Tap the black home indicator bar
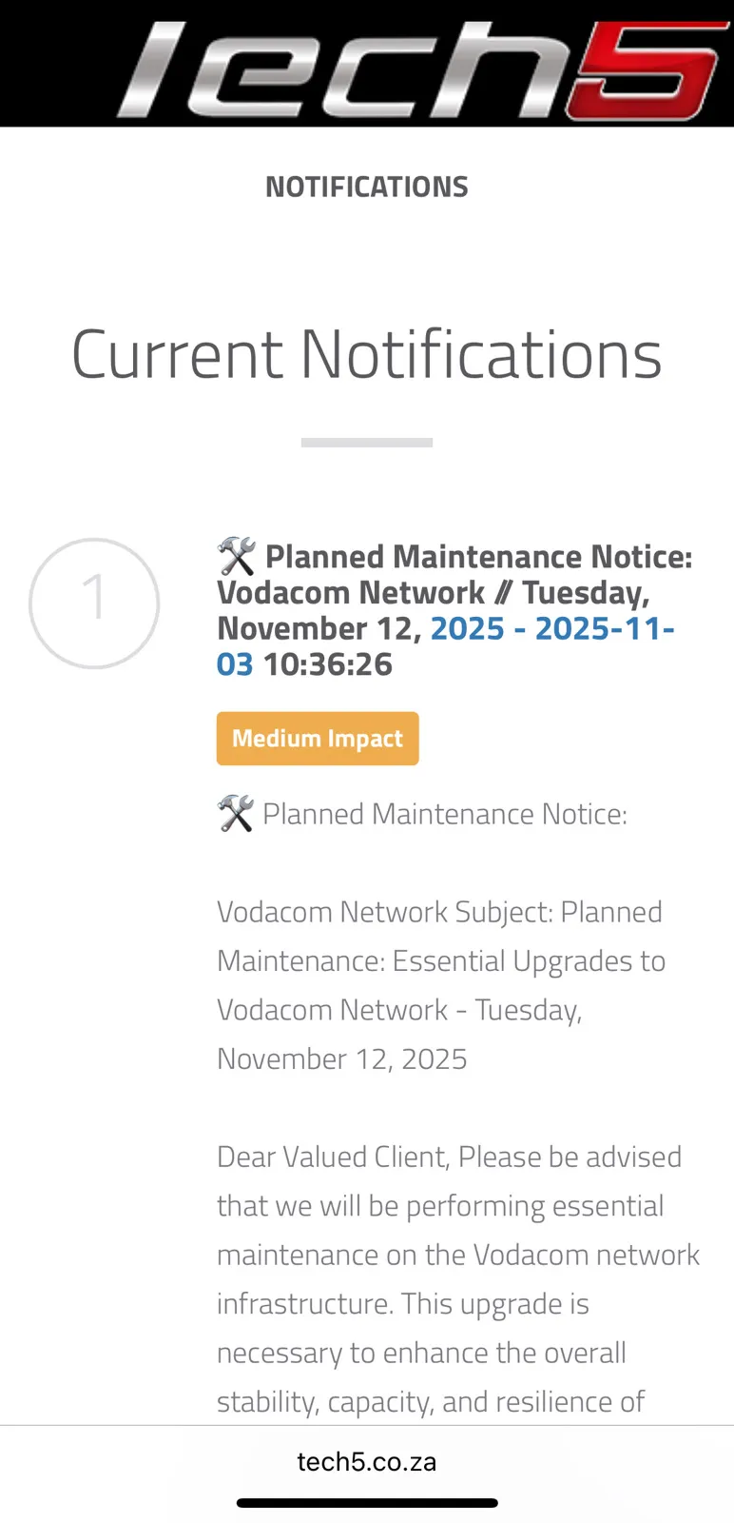Screen dimensions: 734x1523 coord(367,1503)
